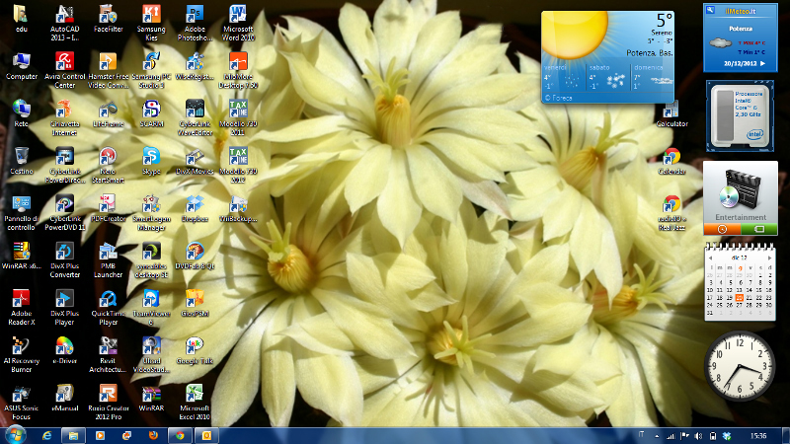Open the TeamViewer 6 shortcut
This screenshot has height=444, width=790.
[x=151, y=307]
